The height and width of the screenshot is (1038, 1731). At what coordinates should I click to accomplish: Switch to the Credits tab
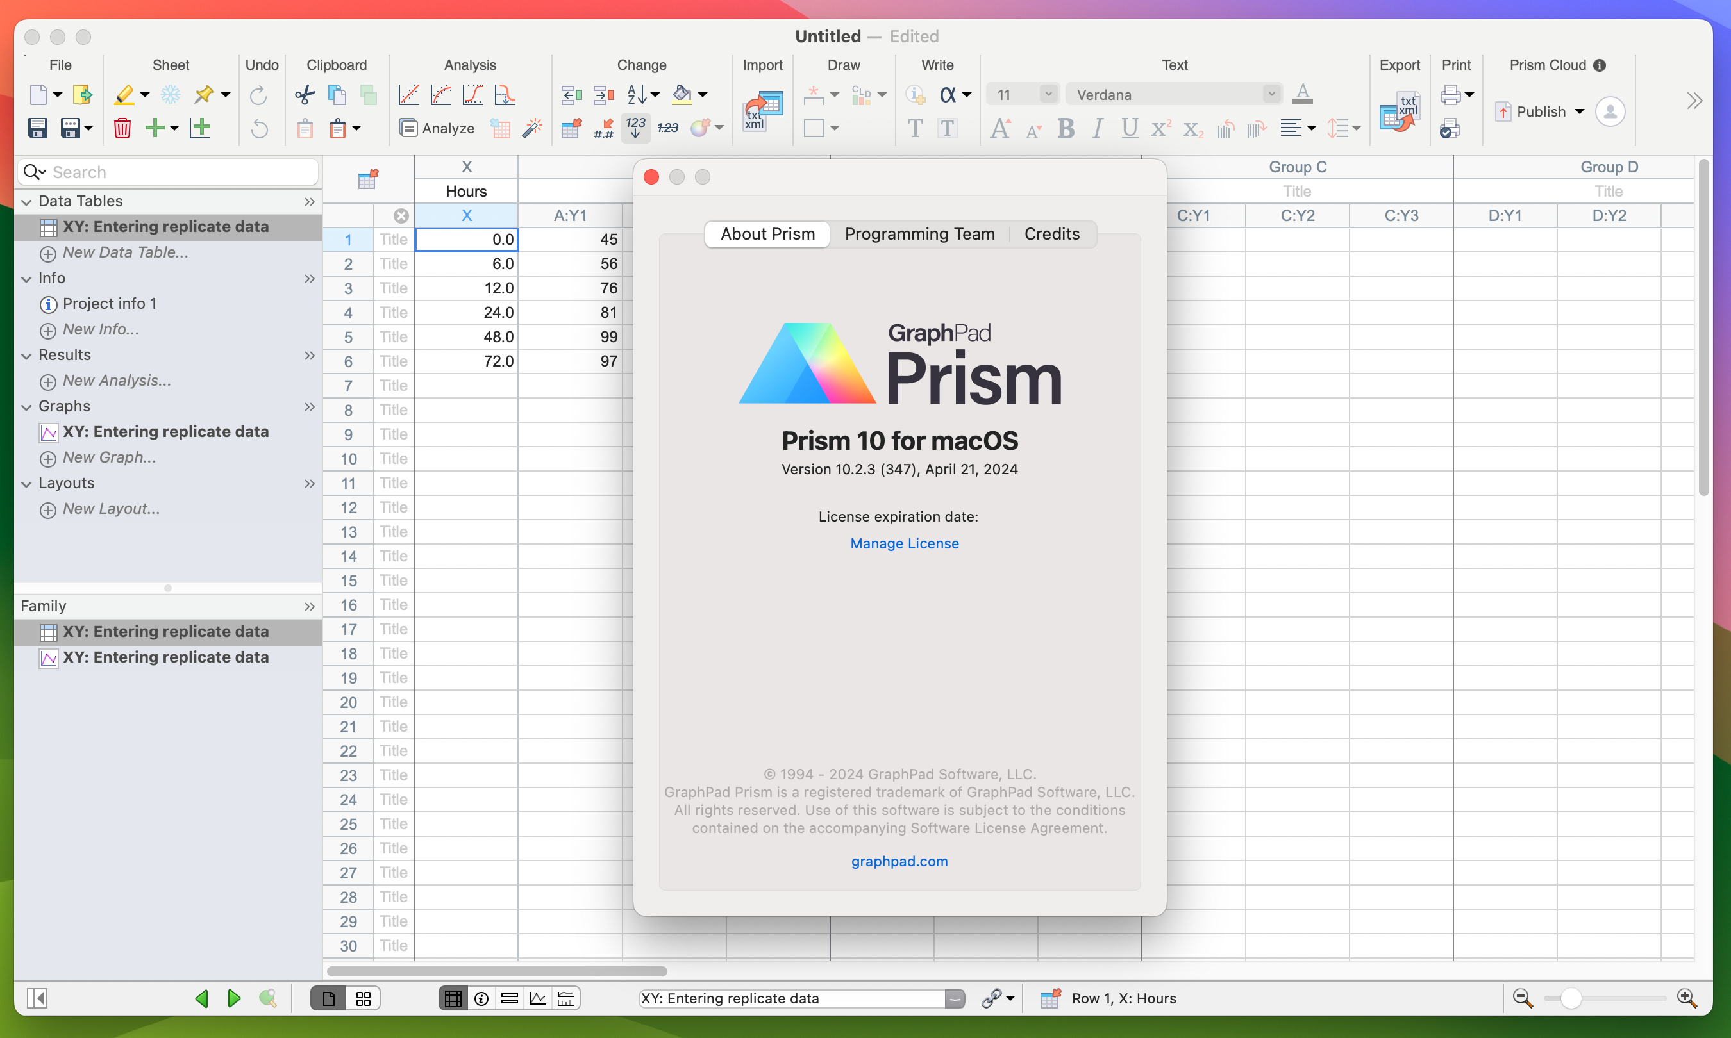pyautogui.click(x=1052, y=233)
